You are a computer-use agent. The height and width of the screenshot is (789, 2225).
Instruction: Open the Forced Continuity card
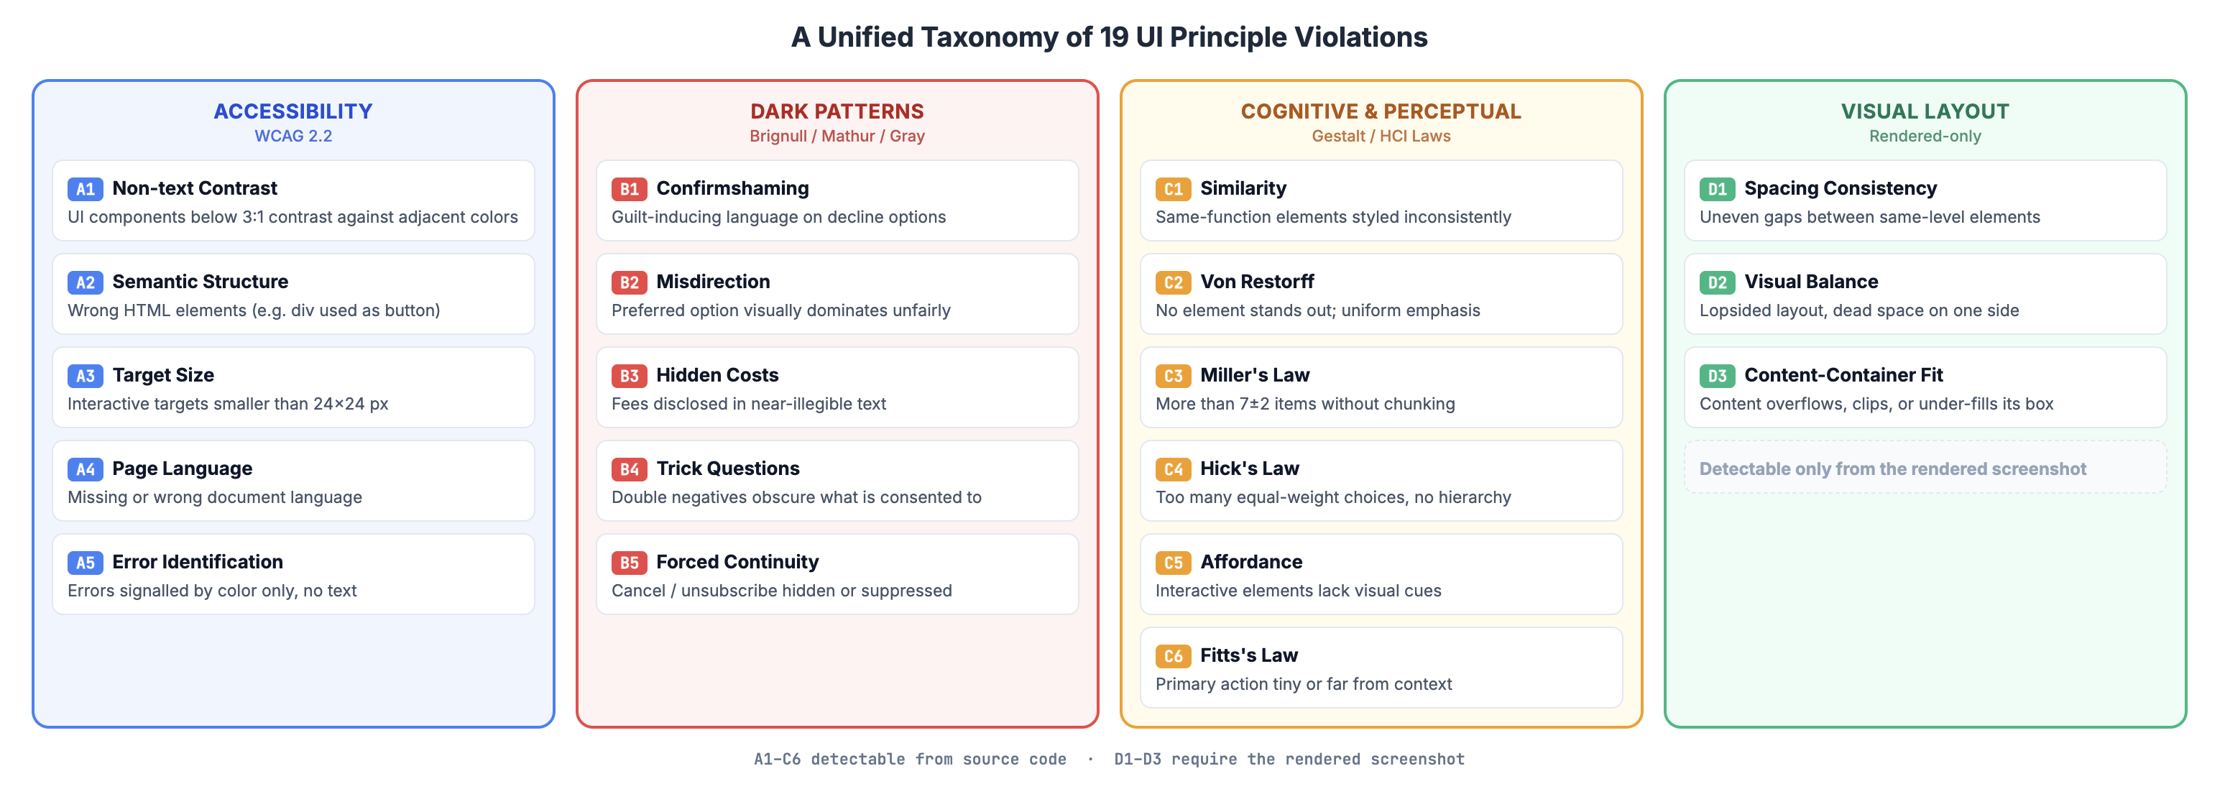click(837, 574)
